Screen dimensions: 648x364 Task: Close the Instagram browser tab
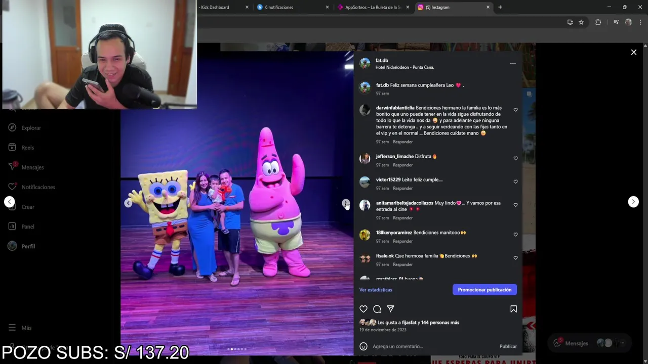488,7
